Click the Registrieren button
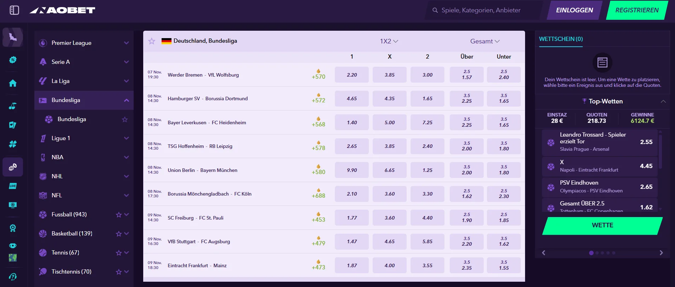This screenshot has height=287, width=675. [637, 10]
